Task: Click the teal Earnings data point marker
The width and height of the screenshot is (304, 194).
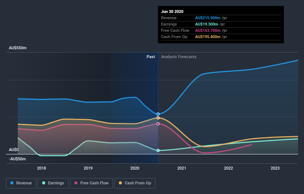Action: 158,150
